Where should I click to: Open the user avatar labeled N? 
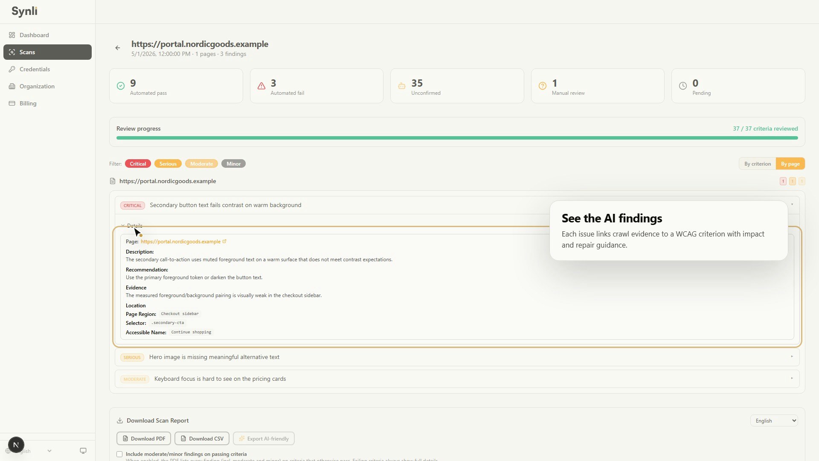pos(16,445)
